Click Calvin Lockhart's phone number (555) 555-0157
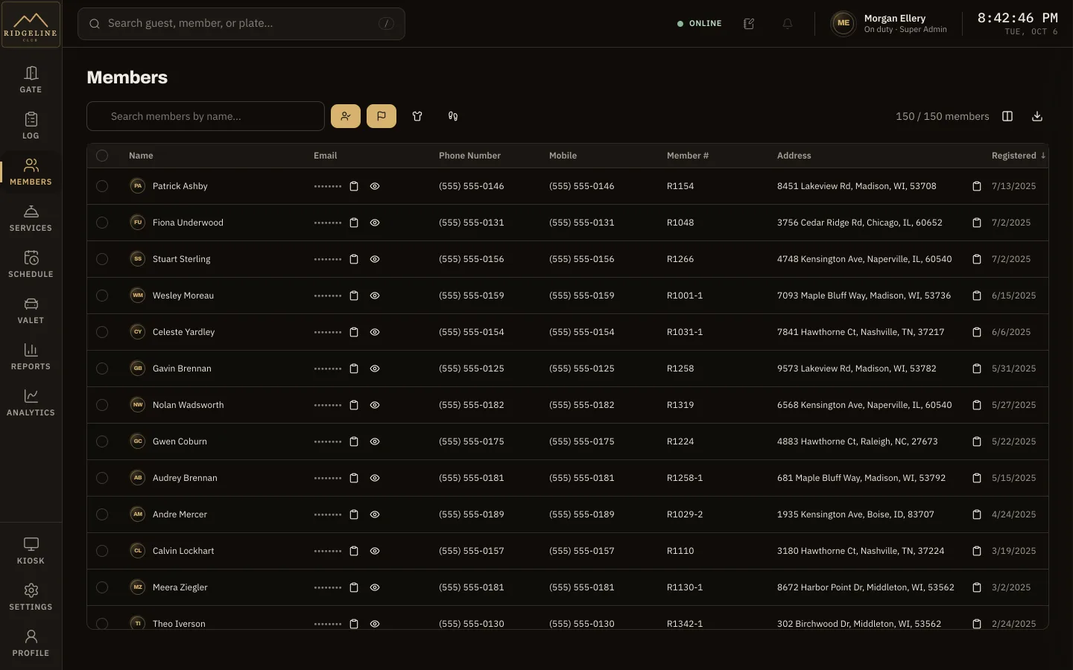 pyautogui.click(x=472, y=551)
